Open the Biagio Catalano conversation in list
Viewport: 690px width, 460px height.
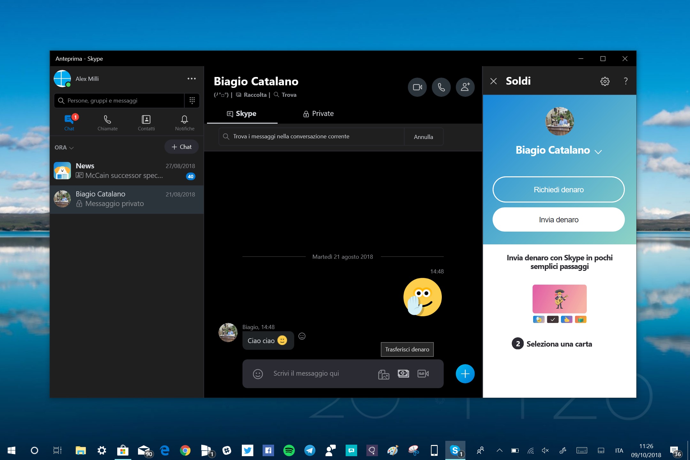tap(127, 199)
